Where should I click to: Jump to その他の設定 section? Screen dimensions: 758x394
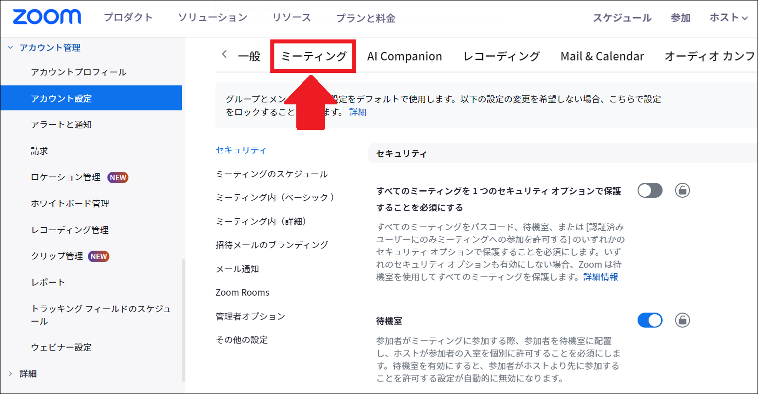coord(242,340)
